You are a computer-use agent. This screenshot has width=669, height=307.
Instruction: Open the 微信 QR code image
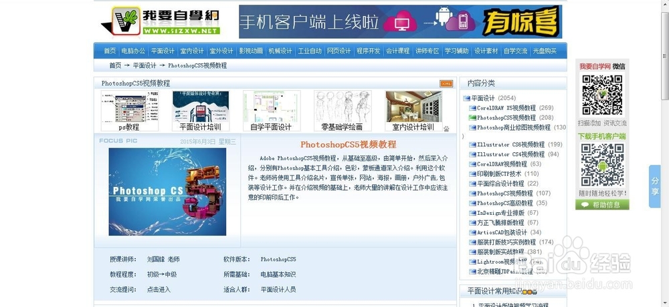(x=603, y=95)
